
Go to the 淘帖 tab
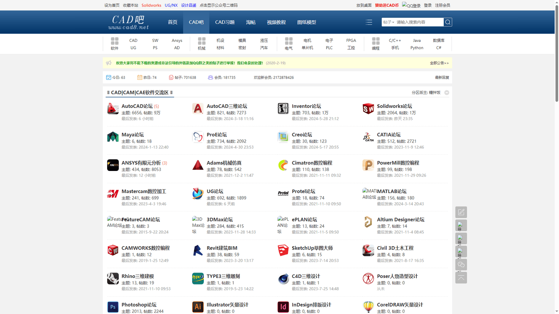pyautogui.click(x=251, y=22)
